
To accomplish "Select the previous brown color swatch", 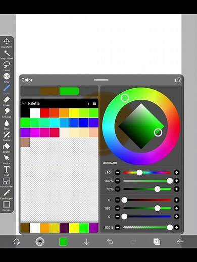I will coord(50,91).
